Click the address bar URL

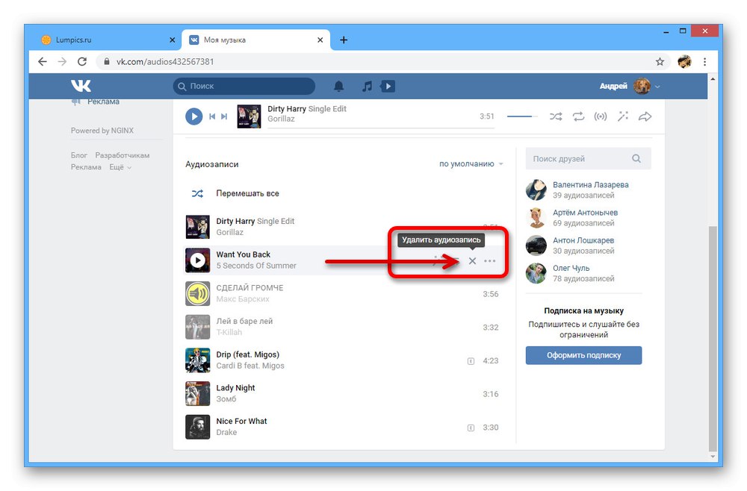[x=165, y=61]
